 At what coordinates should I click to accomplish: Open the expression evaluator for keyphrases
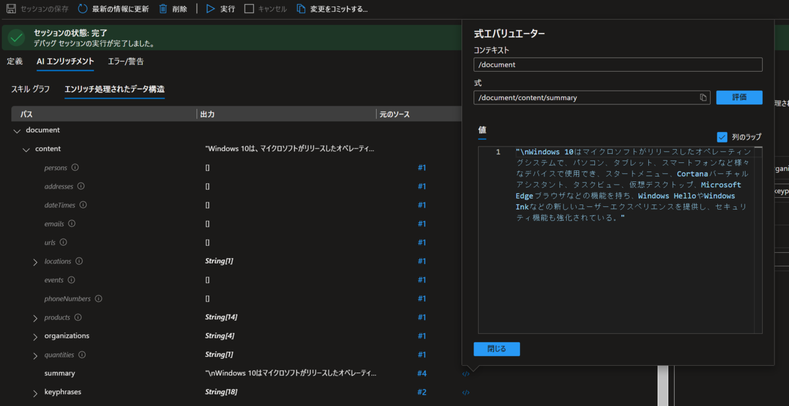(466, 392)
